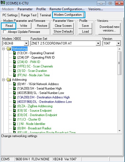The height and width of the screenshot is (162, 125).
Task: Click the Networking folder icon
Action: (x=9, y=49)
